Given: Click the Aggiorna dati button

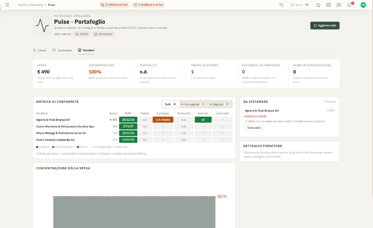Looking at the screenshot, I should pyautogui.click(x=325, y=26).
